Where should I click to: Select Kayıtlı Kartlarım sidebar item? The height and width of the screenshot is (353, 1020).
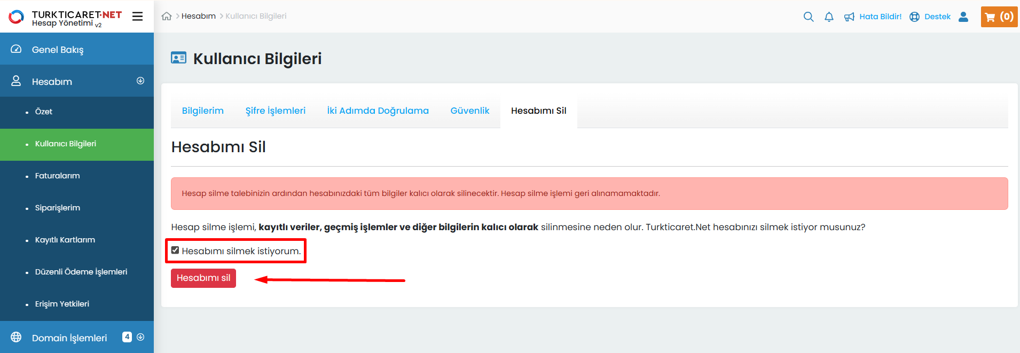click(x=65, y=240)
